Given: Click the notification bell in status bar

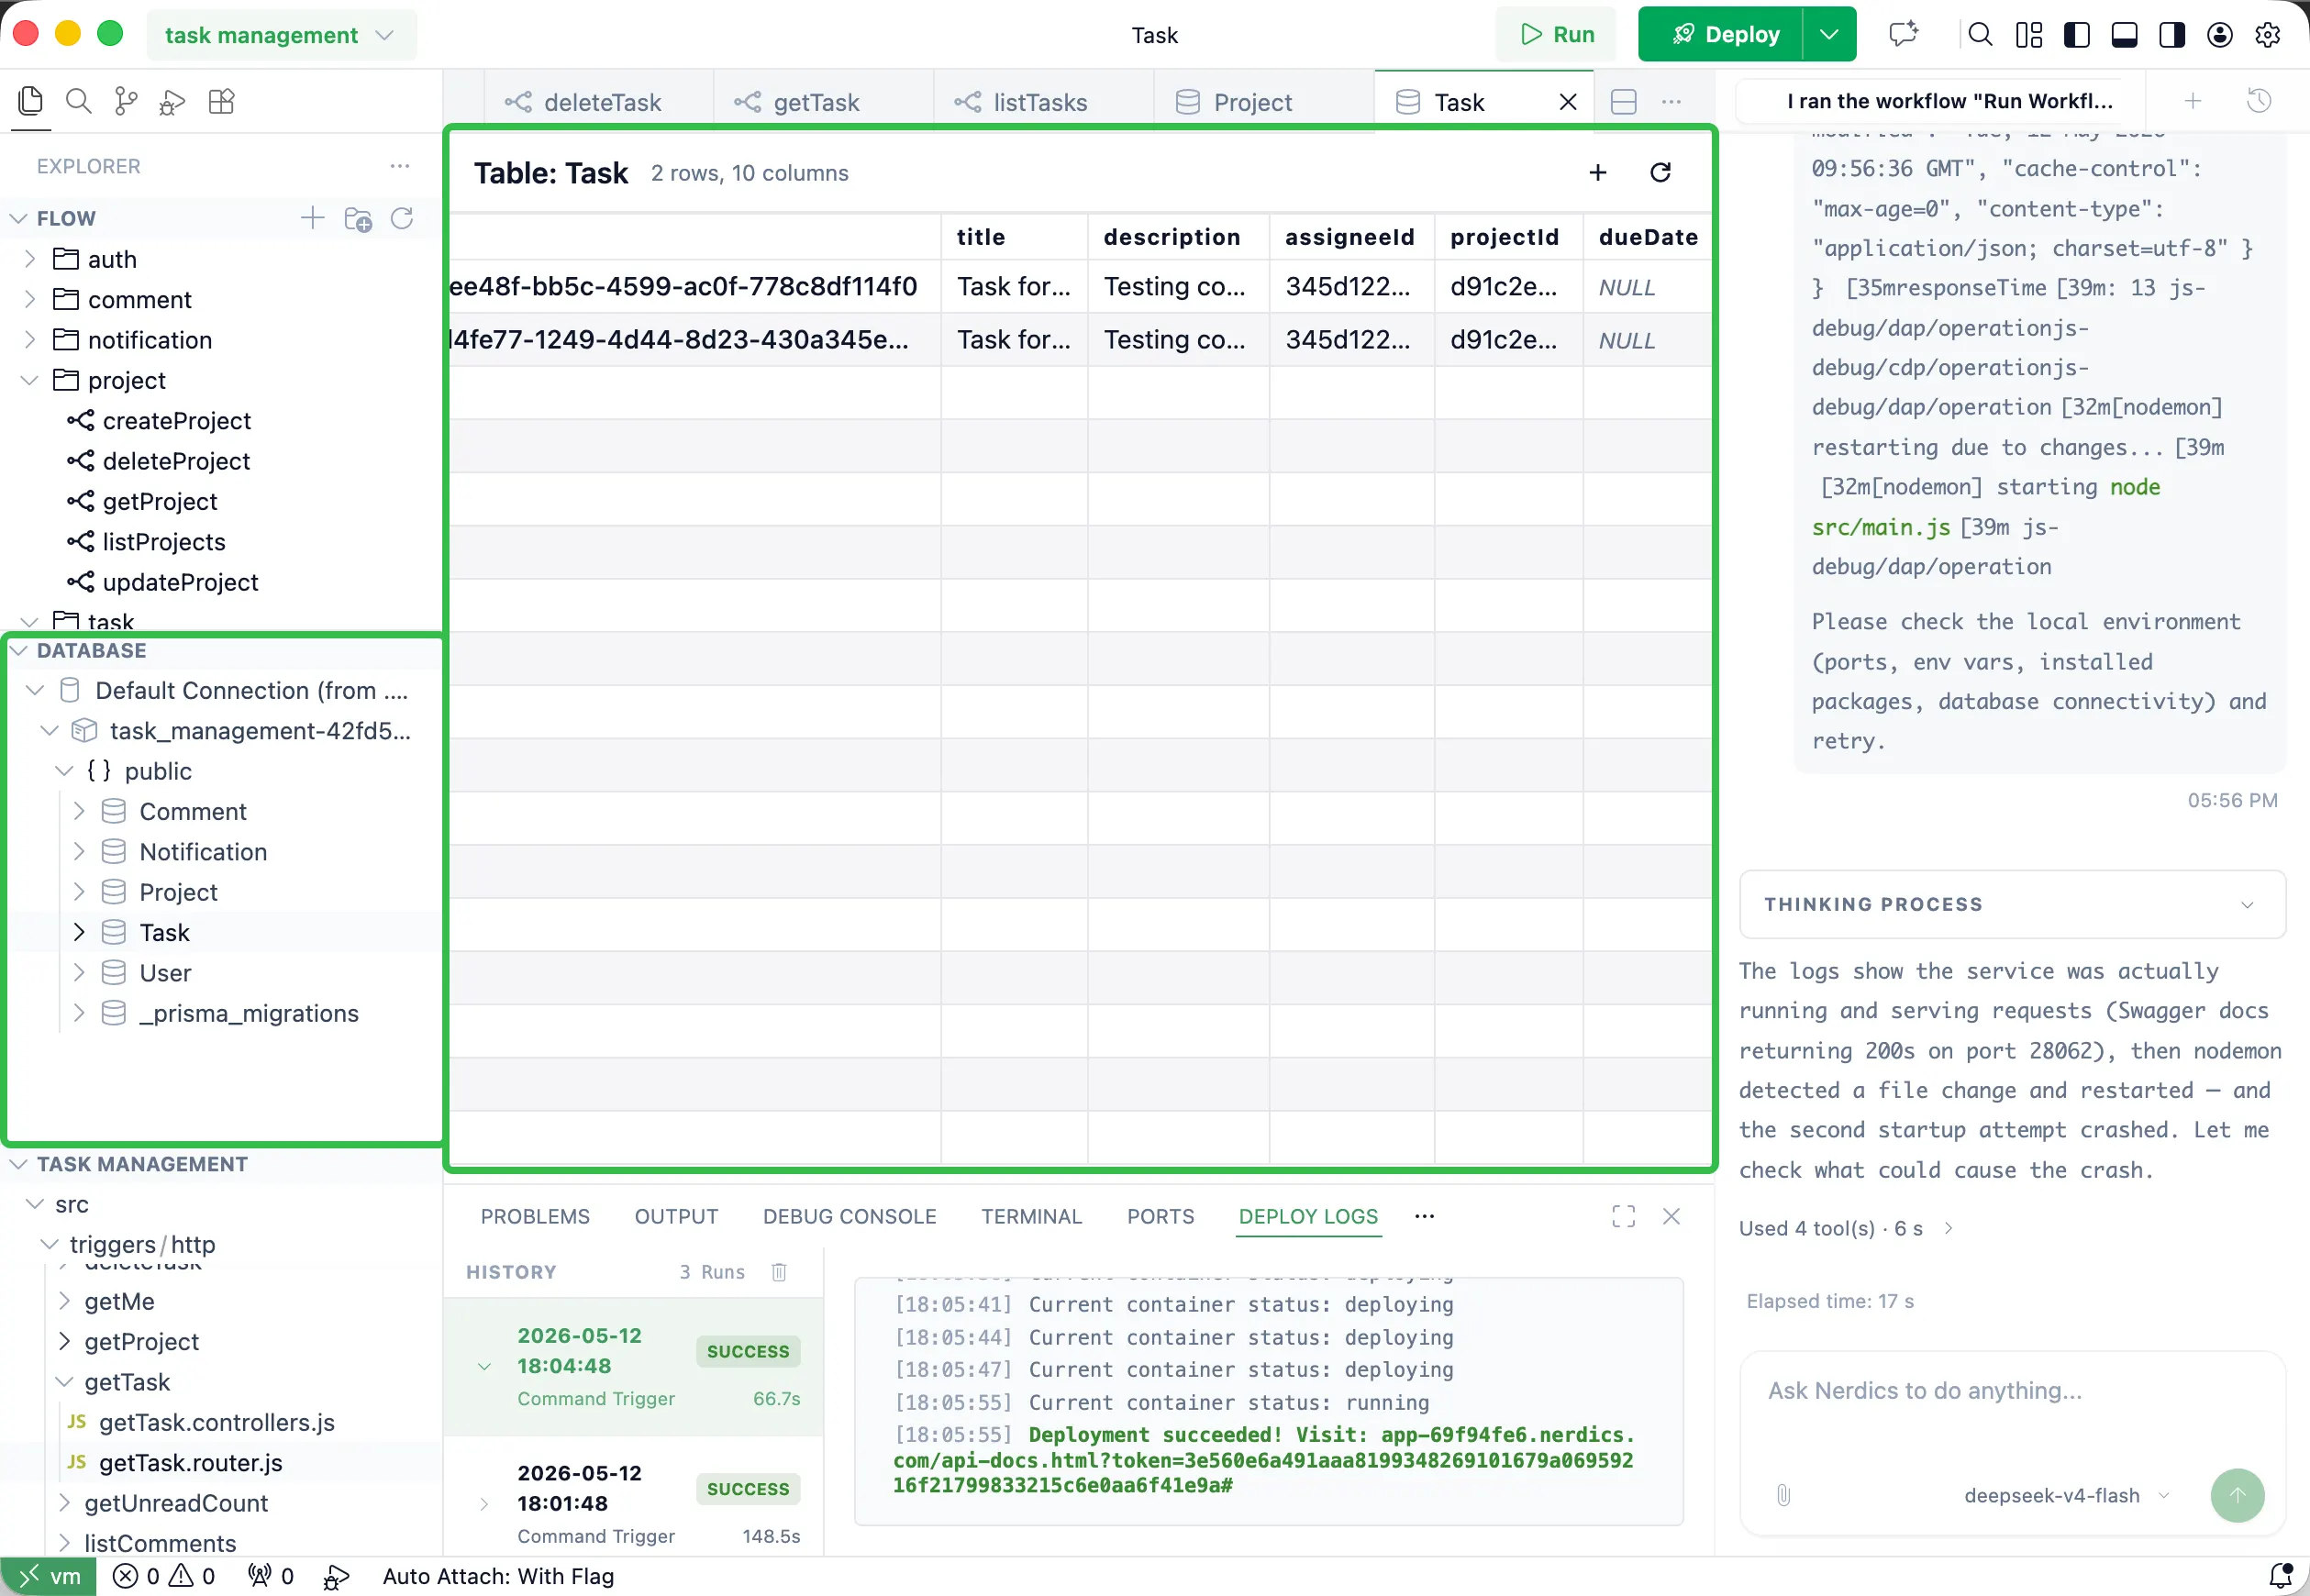Looking at the screenshot, I should coord(2281,1576).
